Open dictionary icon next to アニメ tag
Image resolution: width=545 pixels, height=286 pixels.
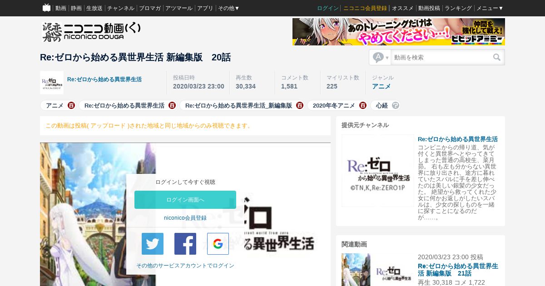point(71,105)
